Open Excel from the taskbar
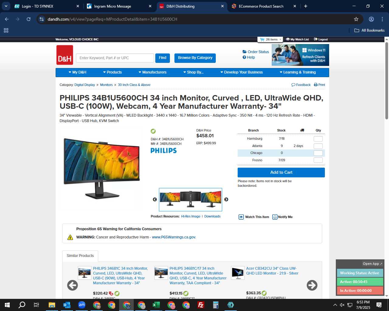This screenshot has height=311, width=389. (156, 305)
